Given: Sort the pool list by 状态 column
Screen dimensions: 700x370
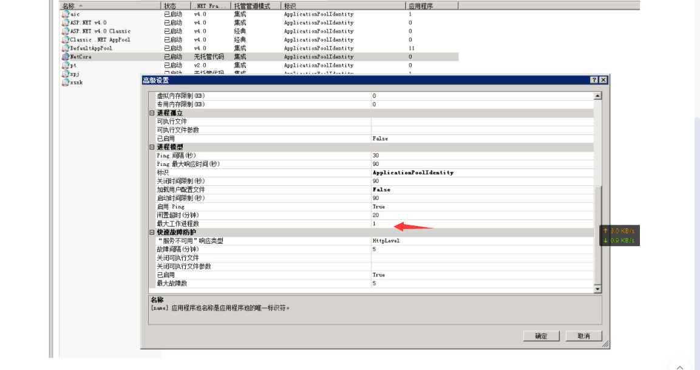Looking at the screenshot, I should click(176, 6).
